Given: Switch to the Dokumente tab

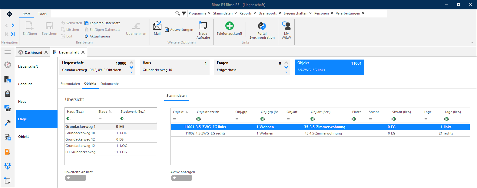Looking at the screenshot, I should tap(110, 84).
